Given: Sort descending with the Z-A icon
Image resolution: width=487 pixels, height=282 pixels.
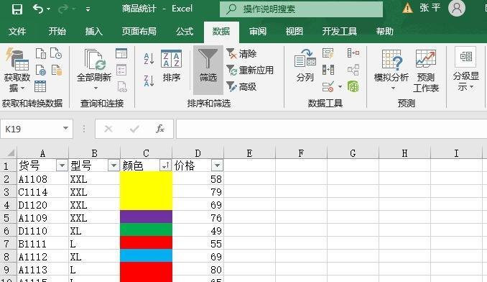Looking at the screenshot, I should [149, 81].
